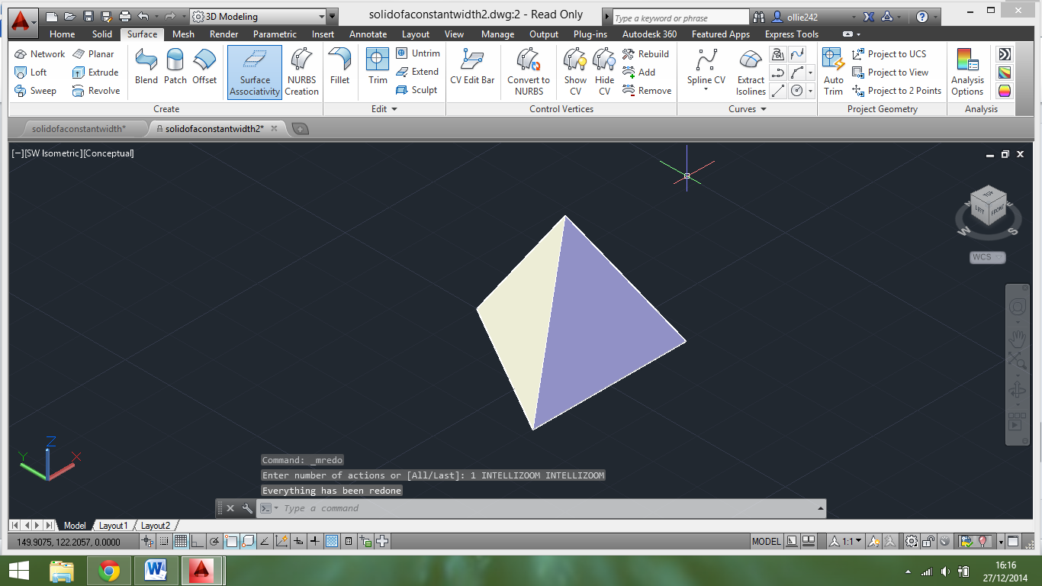Toggle Object Snap in status bar
The height and width of the screenshot is (586, 1042).
point(231,542)
